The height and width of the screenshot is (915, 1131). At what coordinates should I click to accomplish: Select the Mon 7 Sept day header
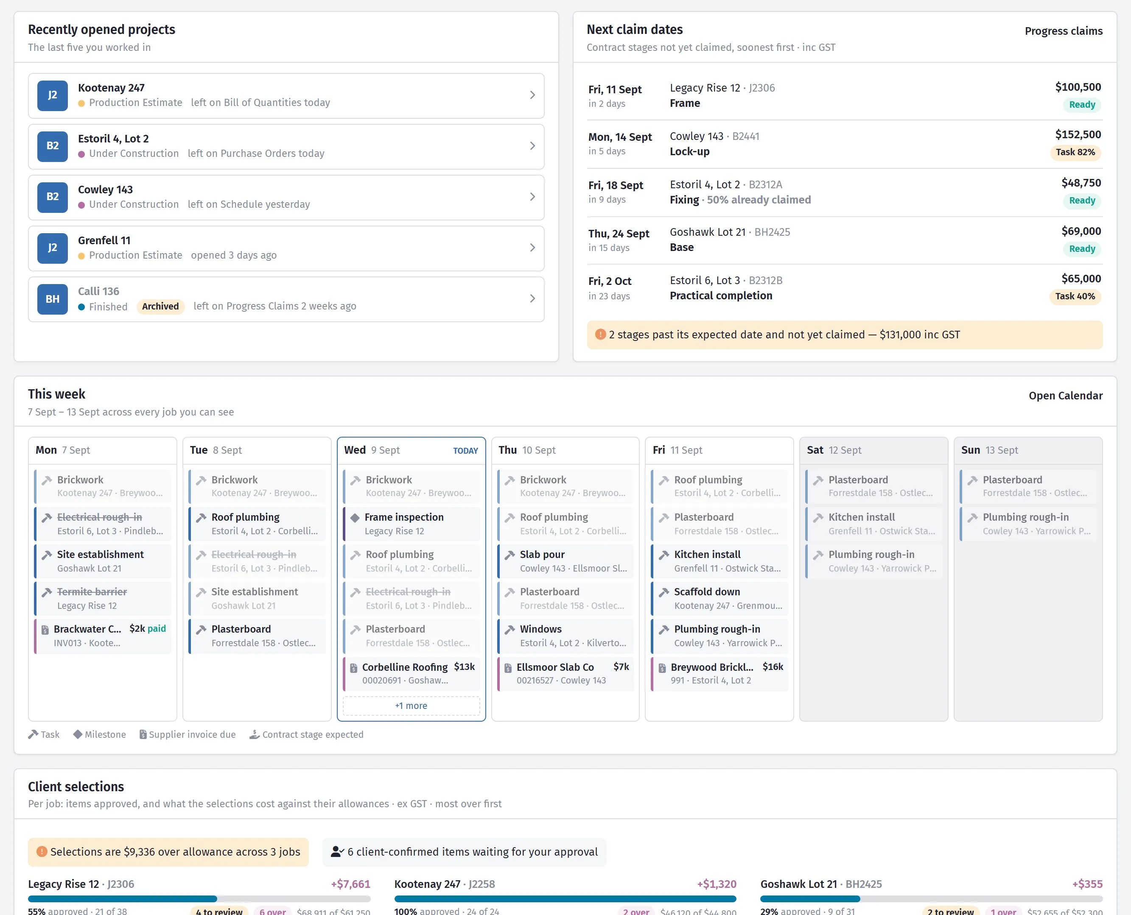(102, 450)
